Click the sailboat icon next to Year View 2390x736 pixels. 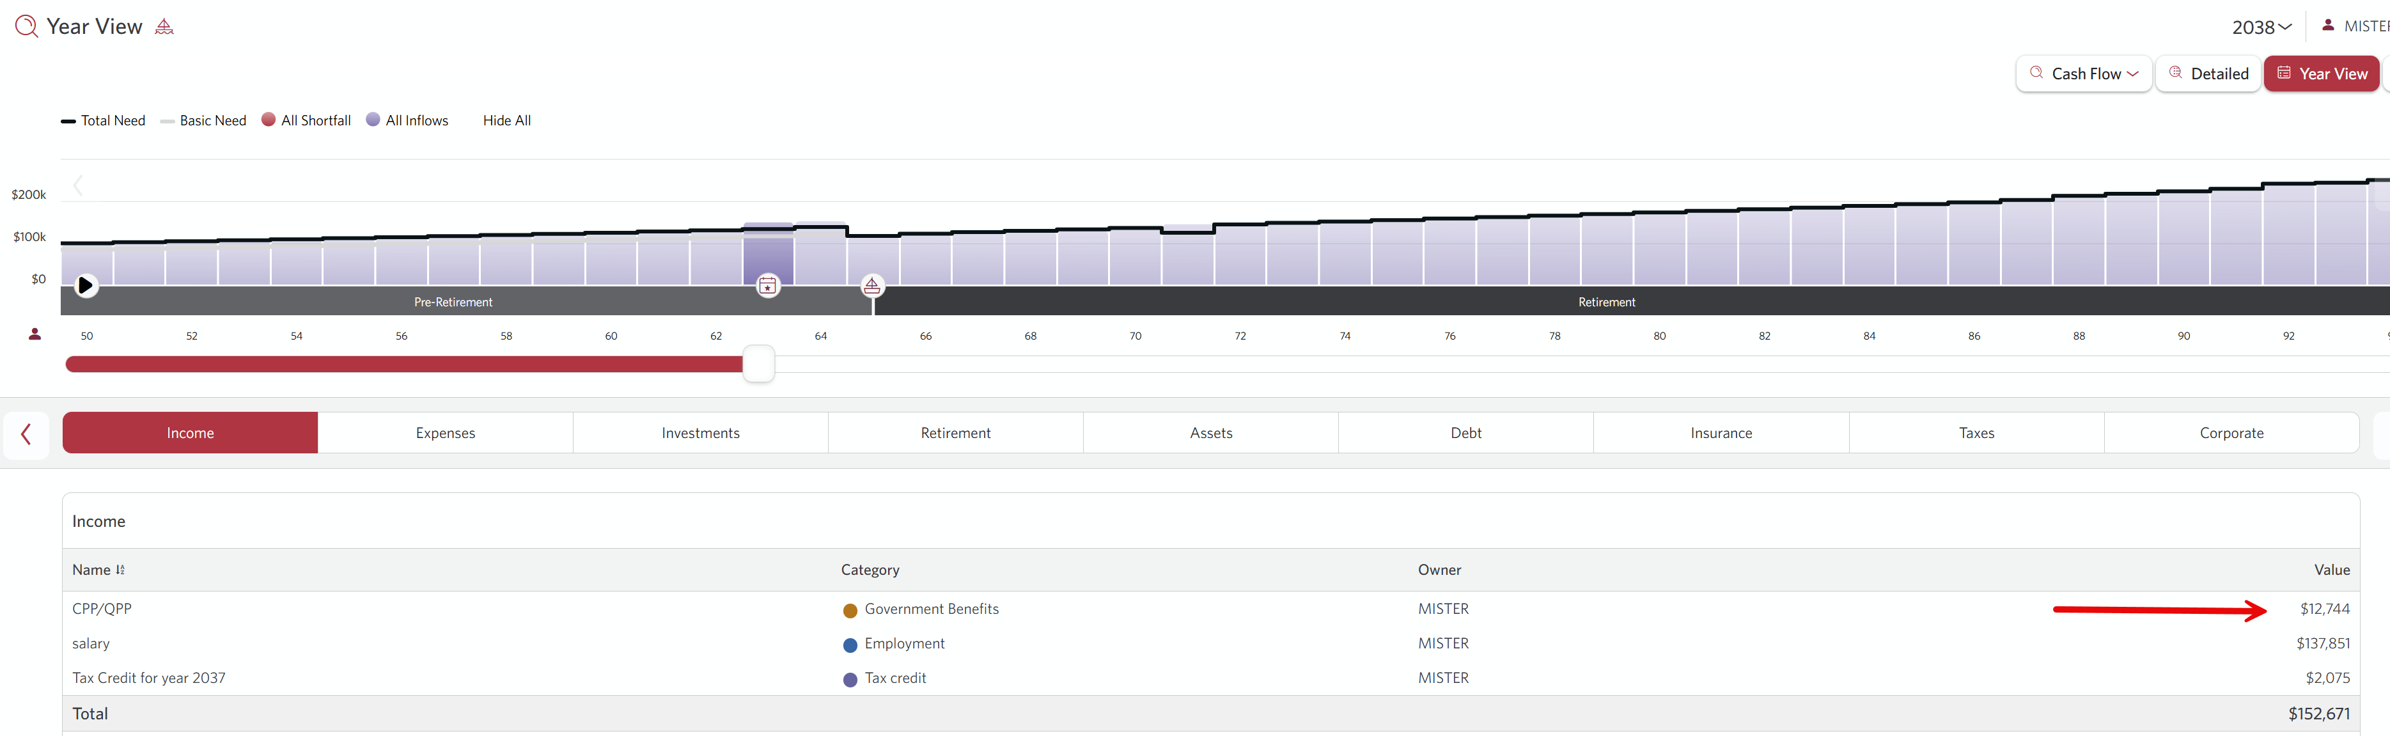164,27
